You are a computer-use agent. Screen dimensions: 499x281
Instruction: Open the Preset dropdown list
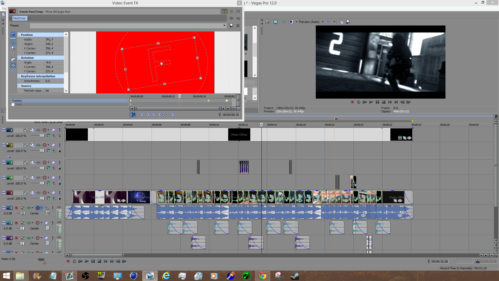click(x=224, y=25)
